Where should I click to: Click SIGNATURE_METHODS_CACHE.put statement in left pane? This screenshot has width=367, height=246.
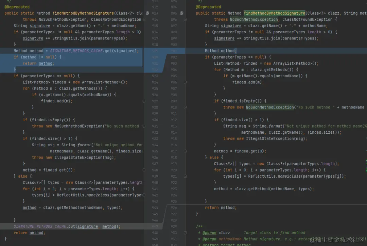[x=67, y=226]
